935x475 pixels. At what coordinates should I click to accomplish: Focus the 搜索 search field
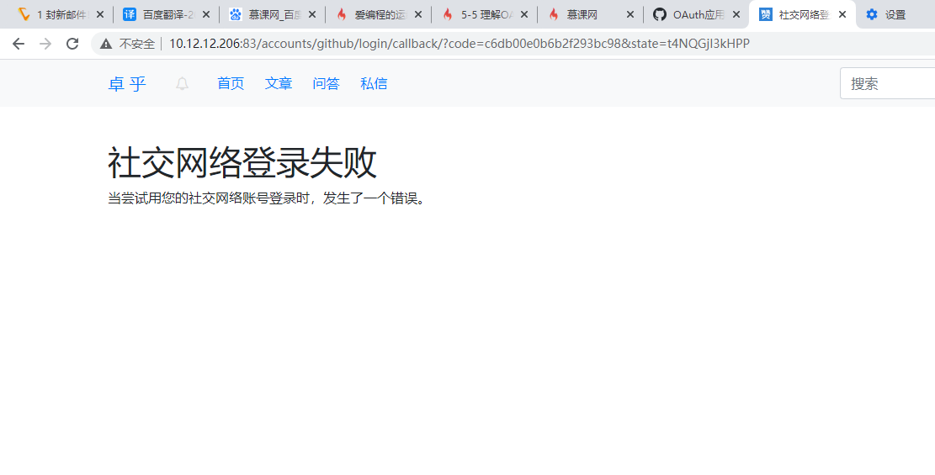pyautogui.click(x=887, y=83)
